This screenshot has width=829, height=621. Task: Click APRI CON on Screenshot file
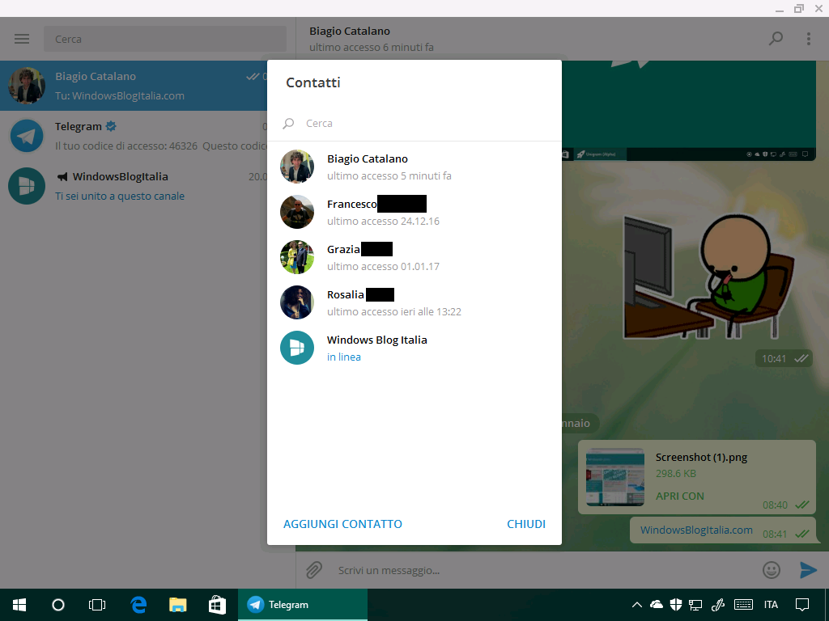point(680,496)
